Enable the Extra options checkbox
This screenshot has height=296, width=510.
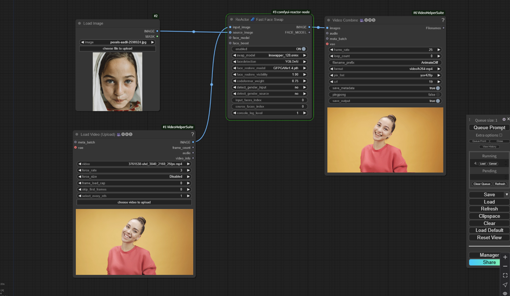coord(501,135)
